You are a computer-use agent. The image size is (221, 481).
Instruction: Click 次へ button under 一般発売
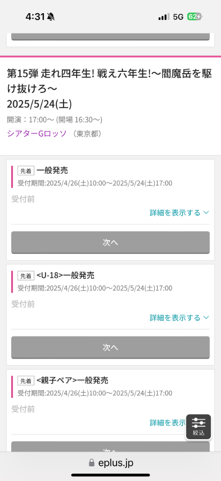point(110,242)
